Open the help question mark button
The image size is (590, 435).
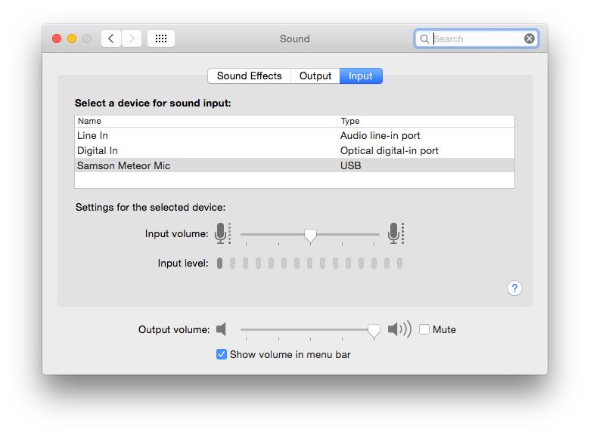[x=514, y=288]
